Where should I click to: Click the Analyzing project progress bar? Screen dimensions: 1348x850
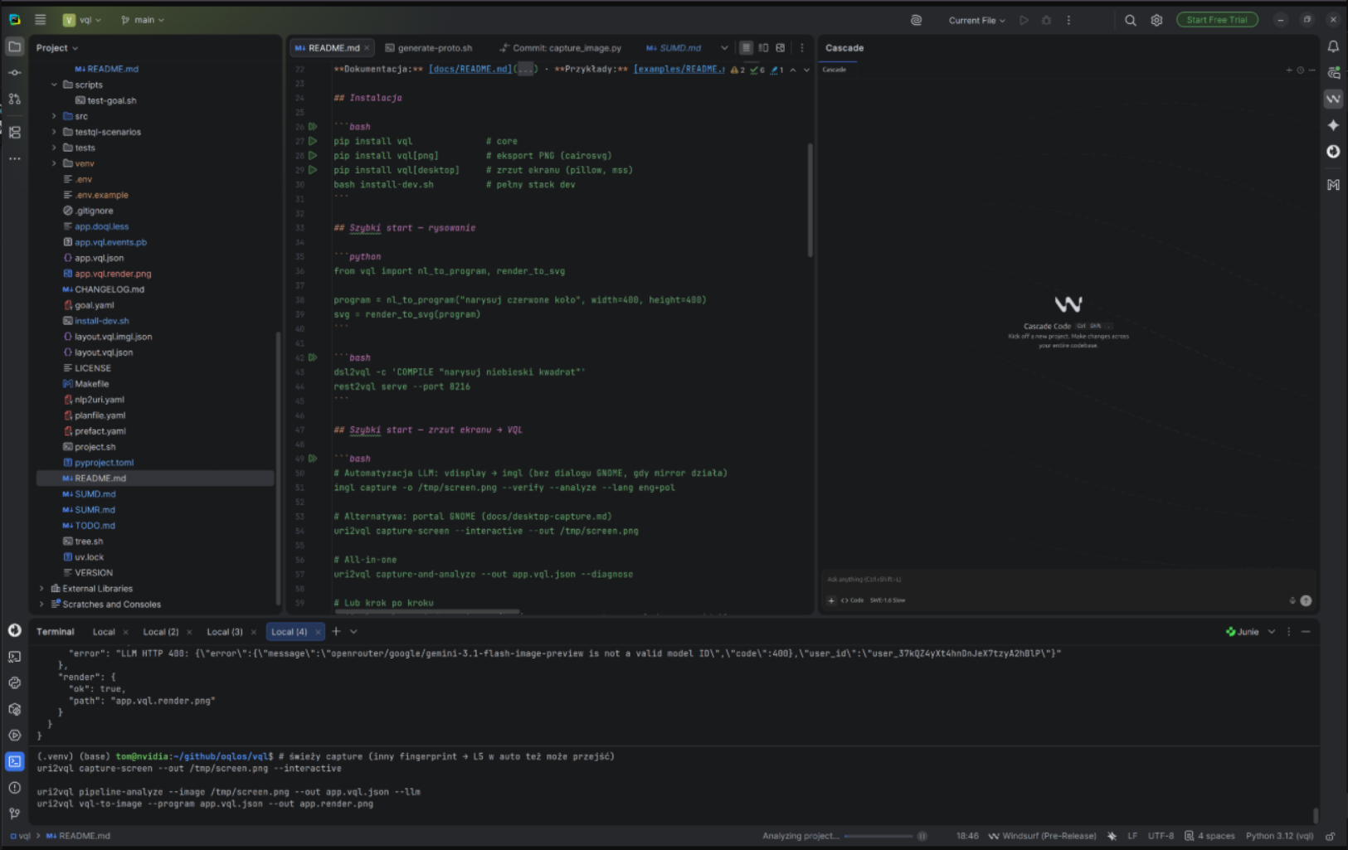pos(878,836)
